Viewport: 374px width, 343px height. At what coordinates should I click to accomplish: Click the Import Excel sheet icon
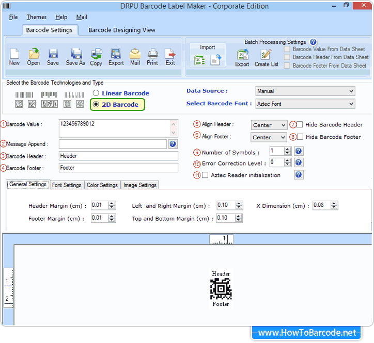[199, 59]
